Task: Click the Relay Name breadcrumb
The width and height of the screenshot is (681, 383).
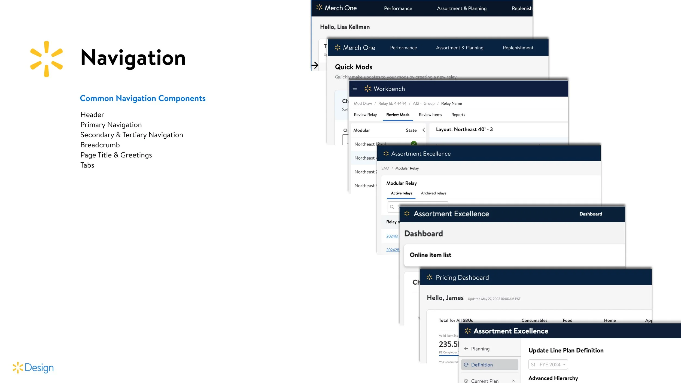Action: tap(451, 104)
